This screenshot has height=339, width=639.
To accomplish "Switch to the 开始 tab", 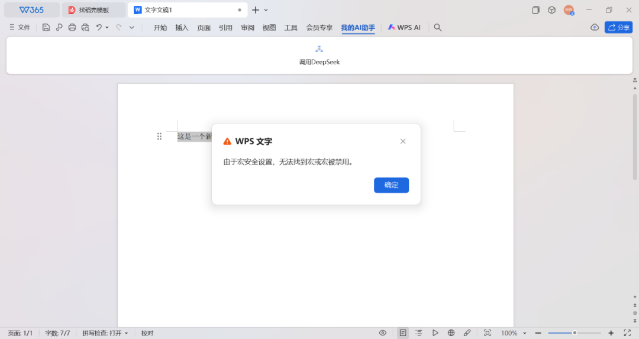I will coord(160,27).
